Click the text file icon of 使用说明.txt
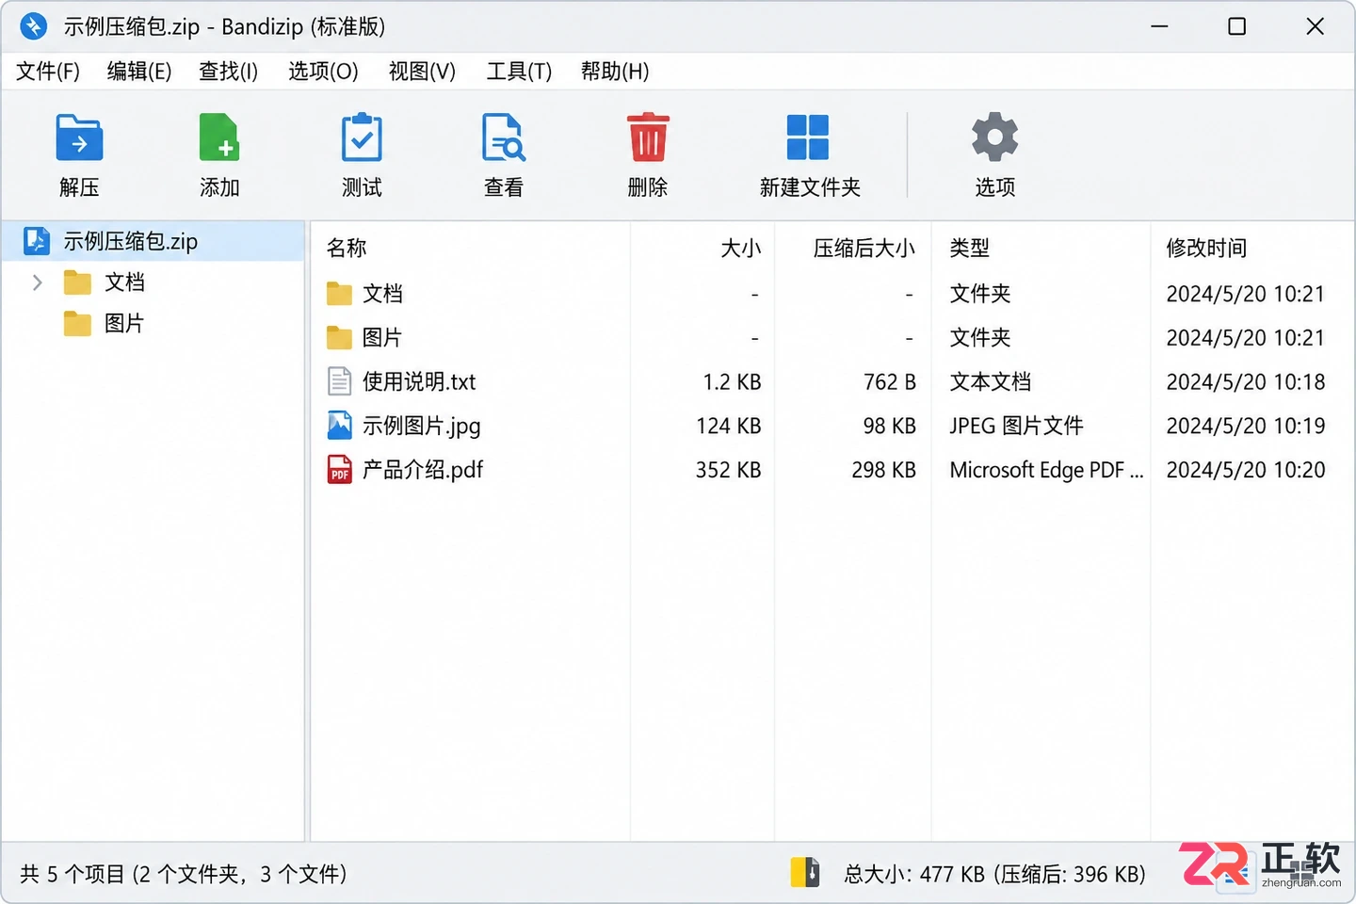This screenshot has width=1356, height=904. (339, 381)
